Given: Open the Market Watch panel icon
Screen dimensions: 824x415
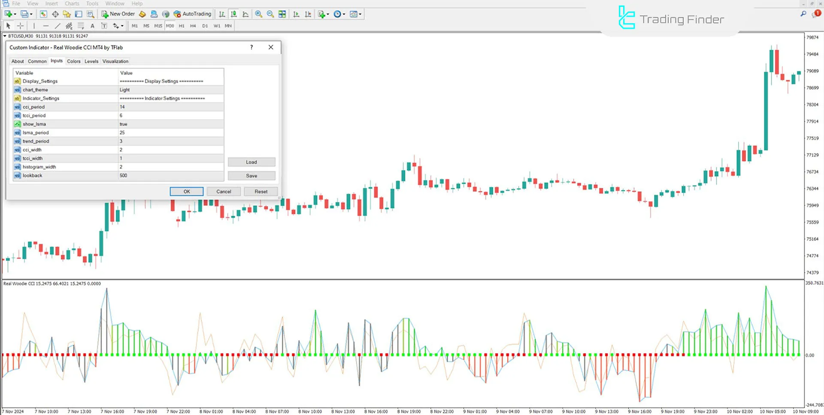Looking at the screenshot, I should click(43, 14).
